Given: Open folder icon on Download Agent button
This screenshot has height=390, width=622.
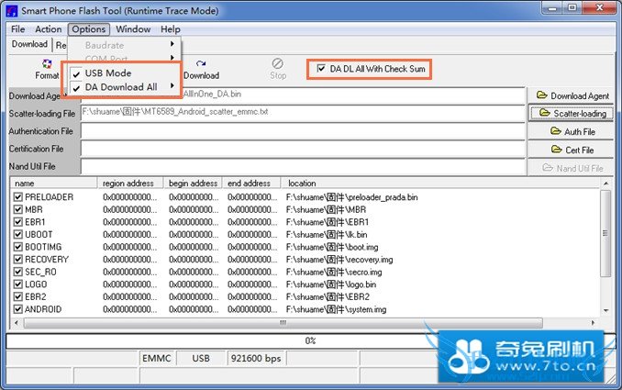Looking at the screenshot, I should point(541,95).
